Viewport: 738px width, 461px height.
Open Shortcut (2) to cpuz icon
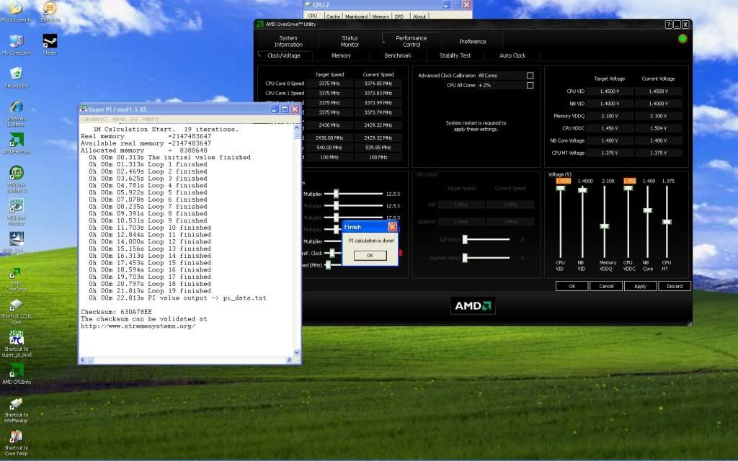[x=16, y=312]
